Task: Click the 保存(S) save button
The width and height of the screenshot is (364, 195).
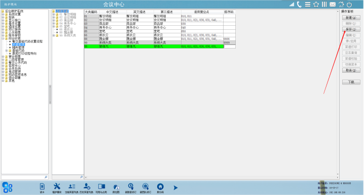Action: tap(351, 29)
